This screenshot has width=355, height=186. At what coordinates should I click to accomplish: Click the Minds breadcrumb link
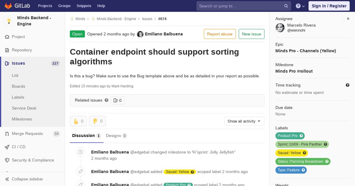click(80, 19)
